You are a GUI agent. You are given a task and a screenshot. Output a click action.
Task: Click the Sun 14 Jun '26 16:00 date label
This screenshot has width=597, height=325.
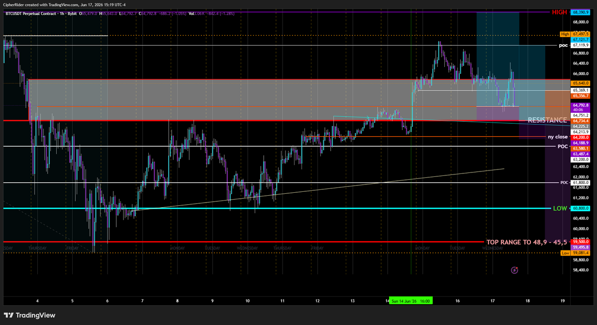(411, 301)
